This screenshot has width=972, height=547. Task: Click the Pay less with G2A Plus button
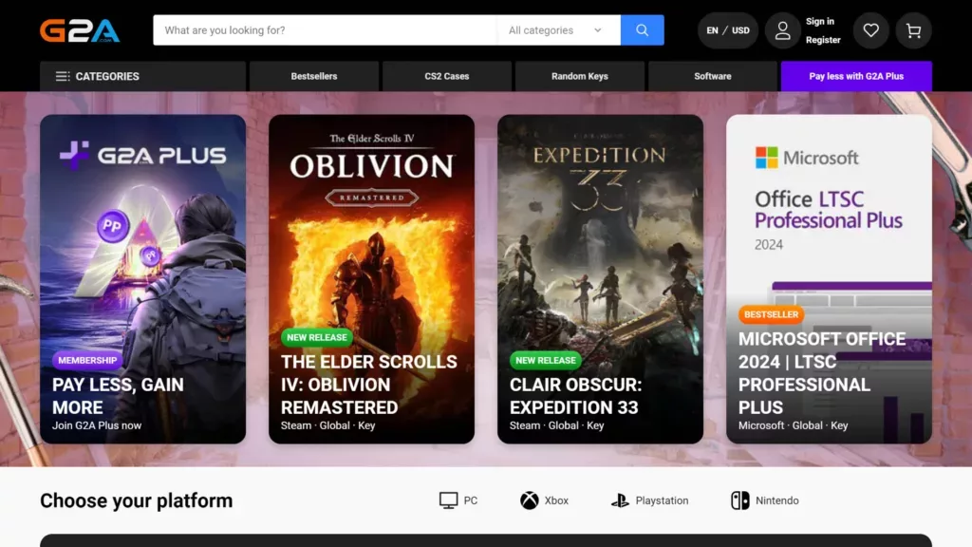[x=856, y=76]
